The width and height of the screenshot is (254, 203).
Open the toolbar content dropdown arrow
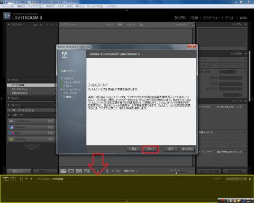point(192,171)
